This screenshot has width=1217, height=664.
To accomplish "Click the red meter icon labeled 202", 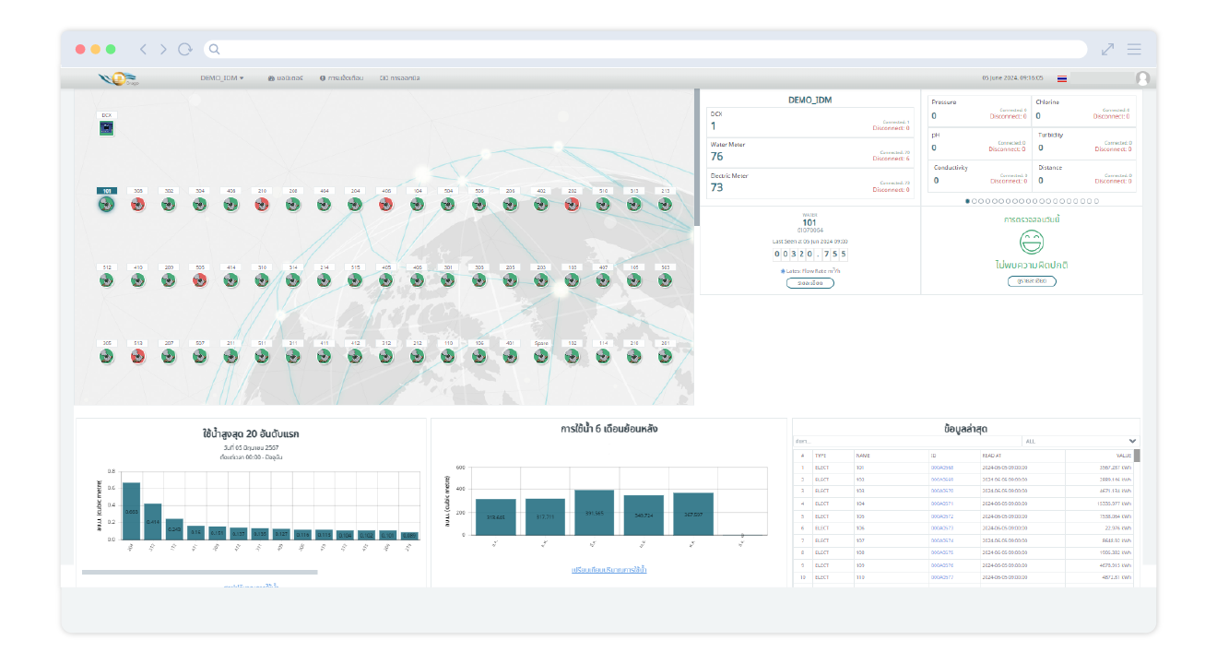I will (x=572, y=205).
